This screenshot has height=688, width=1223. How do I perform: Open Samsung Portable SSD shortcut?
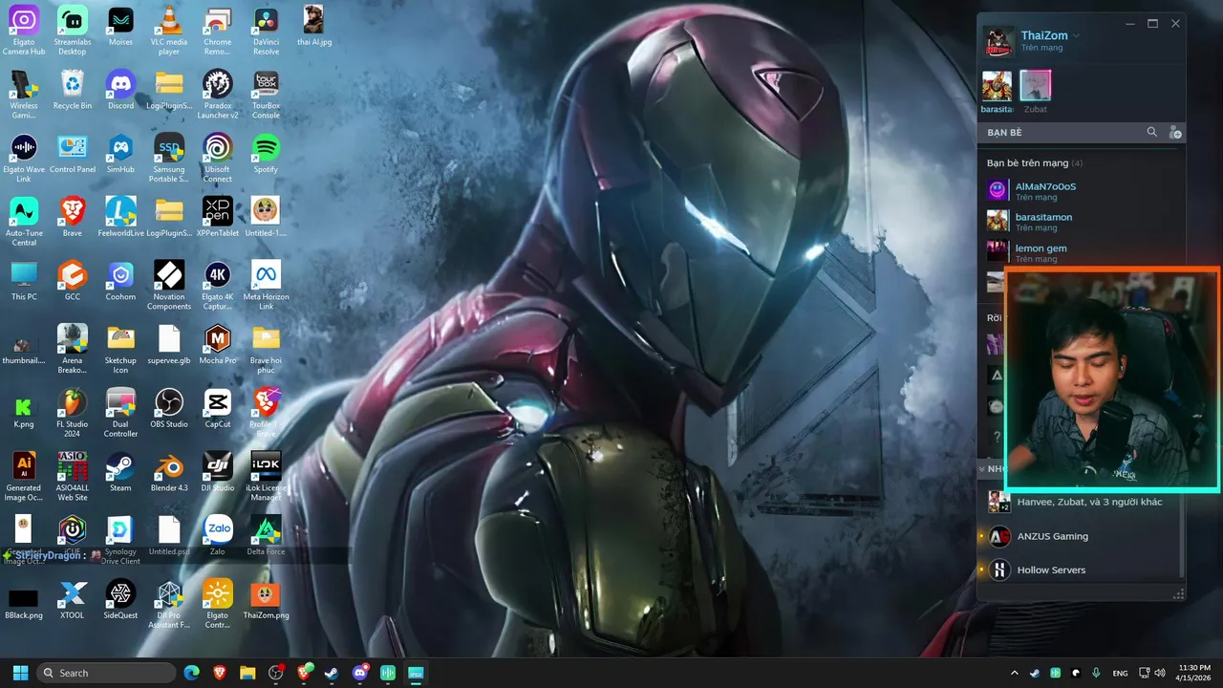[x=169, y=158]
